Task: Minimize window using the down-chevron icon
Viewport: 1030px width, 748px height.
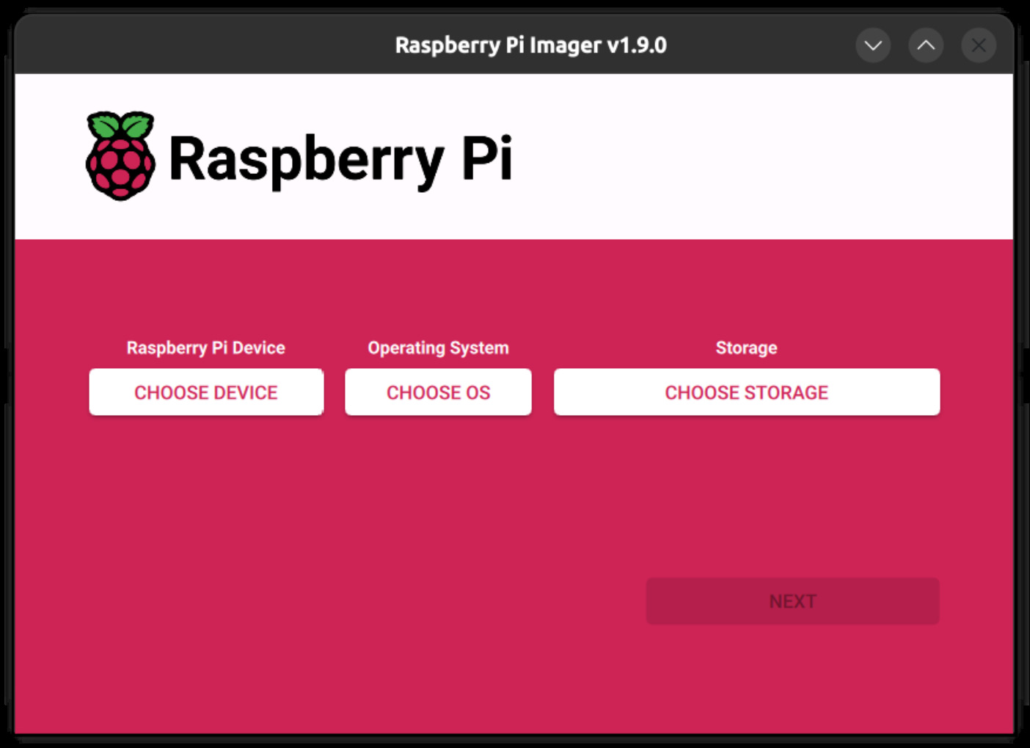Action: pyautogui.click(x=873, y=45)
